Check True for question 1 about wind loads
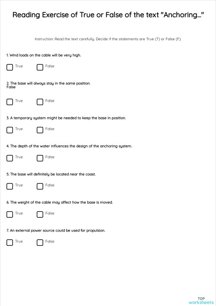This screenshot has height=306, width=216. 10,68
